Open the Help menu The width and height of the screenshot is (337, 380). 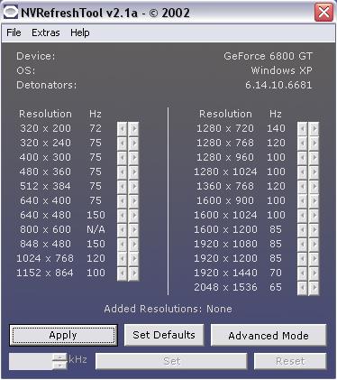(x=80, y=32)
